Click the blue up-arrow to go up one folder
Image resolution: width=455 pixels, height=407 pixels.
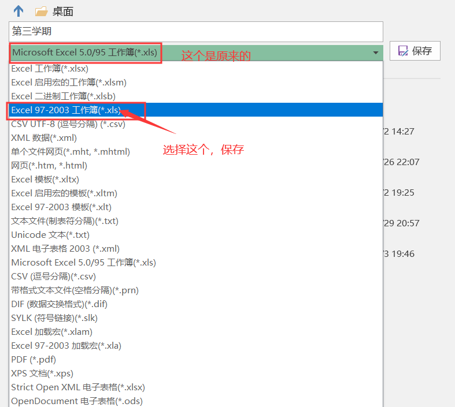tap(19, 12)
